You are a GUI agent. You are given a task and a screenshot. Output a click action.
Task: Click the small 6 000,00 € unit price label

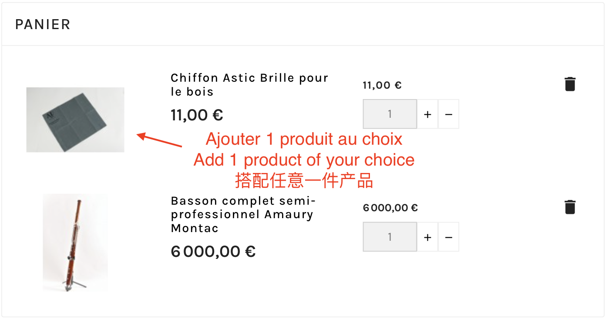click(390, 208)
